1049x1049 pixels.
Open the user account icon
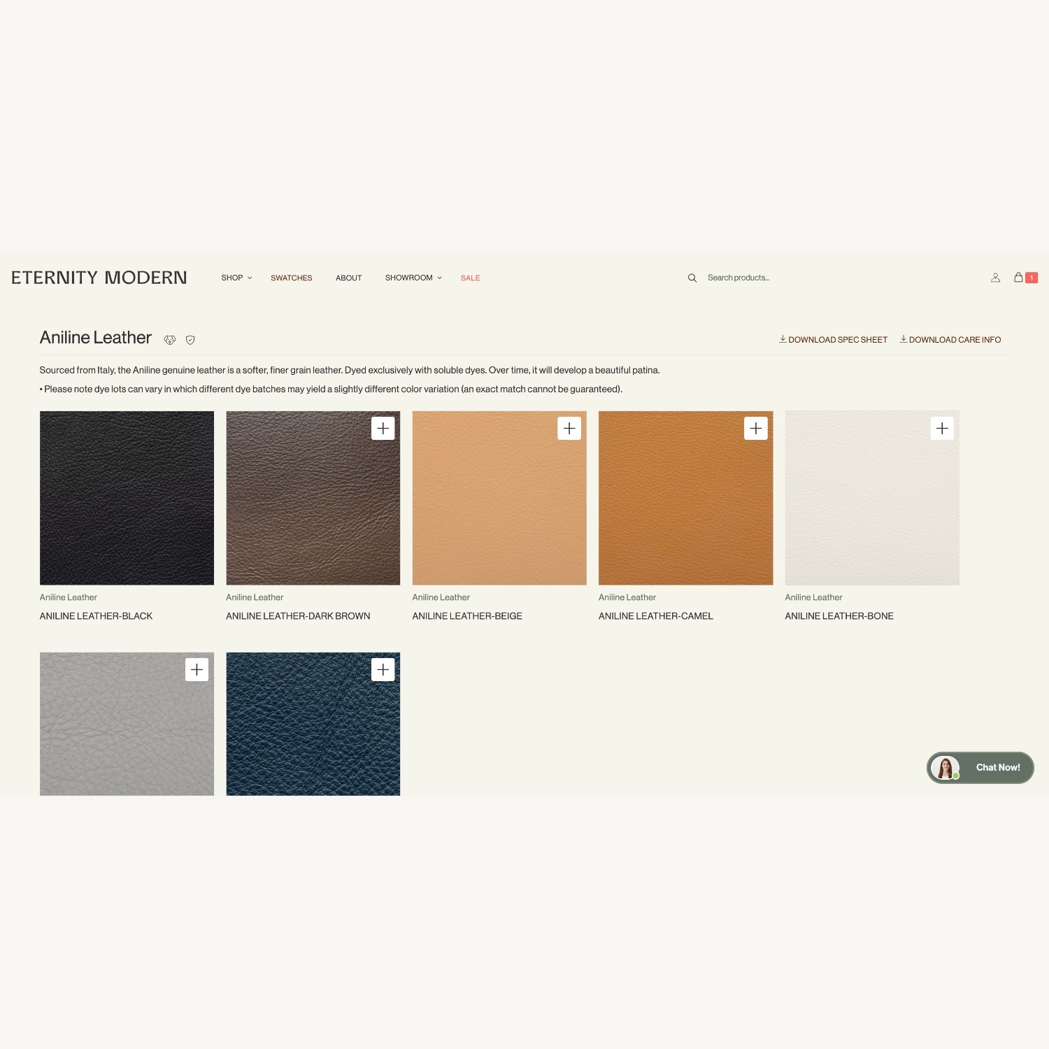click(x=995, y=278)
